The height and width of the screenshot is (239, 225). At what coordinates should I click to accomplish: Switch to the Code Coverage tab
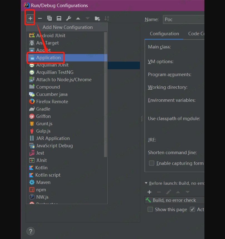tap(196, 34)
